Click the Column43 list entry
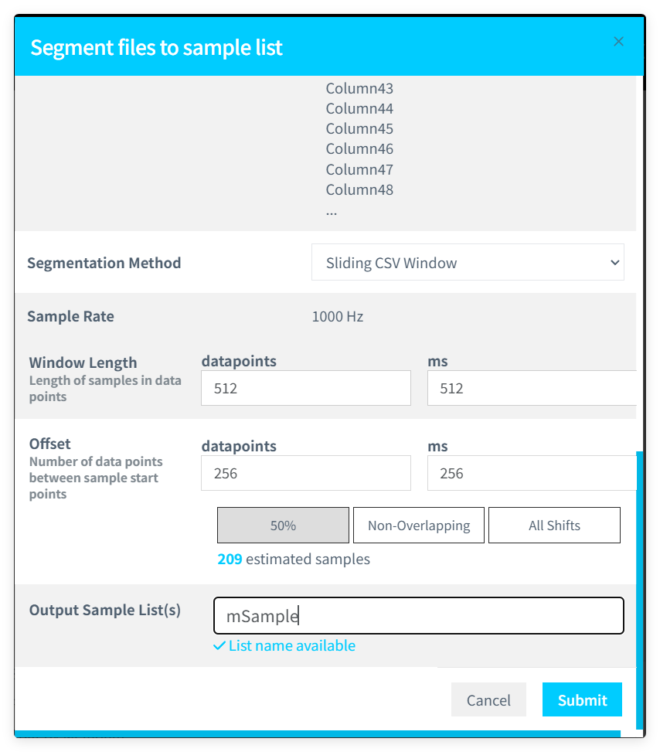 point(359,88)
